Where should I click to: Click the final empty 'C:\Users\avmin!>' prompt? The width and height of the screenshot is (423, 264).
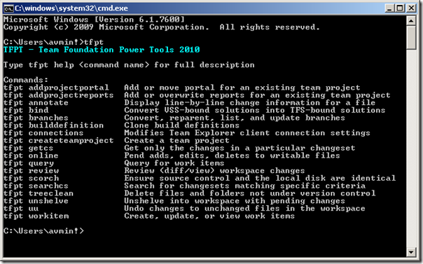click(x=43, y=231)
